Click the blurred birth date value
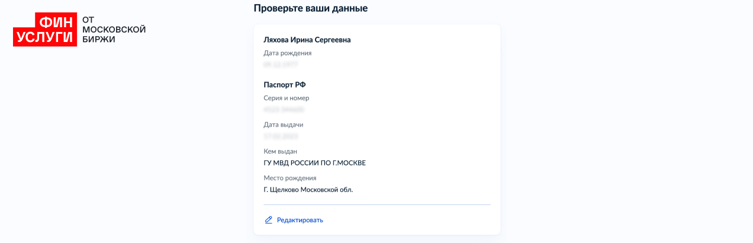753x243 pixels. click(x=281, y=64)
